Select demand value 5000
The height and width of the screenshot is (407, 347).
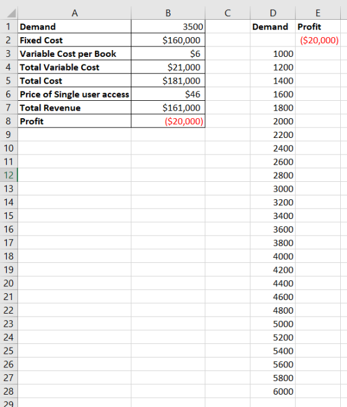pyautogui.click(x=273, y=323)
